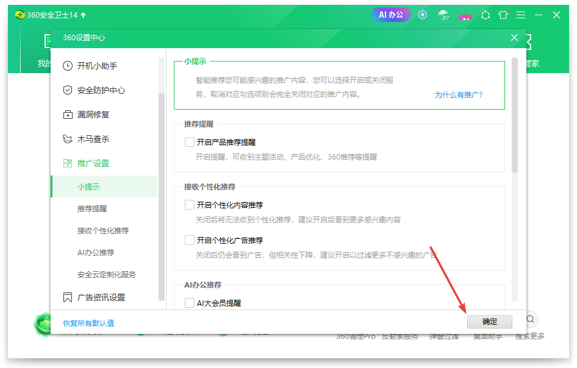Select 木马查杀 in the sidebar

[x=94, y=139]
